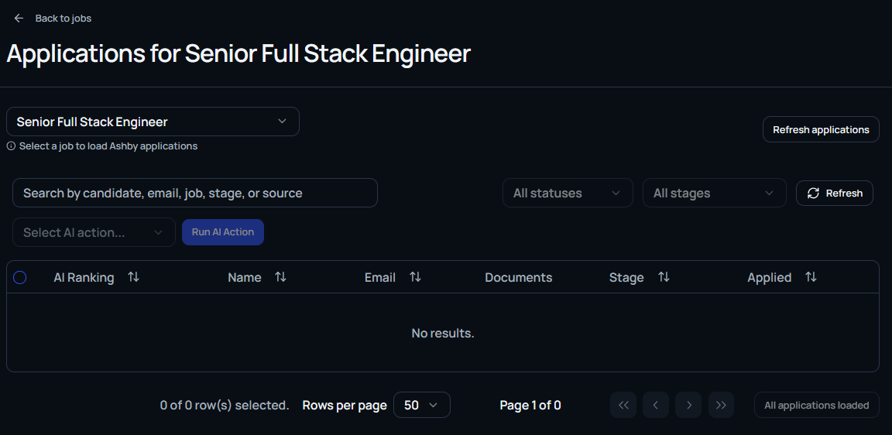Expand the All statuses filter
This screenshot has height=435, width=892.
[568, 194]
